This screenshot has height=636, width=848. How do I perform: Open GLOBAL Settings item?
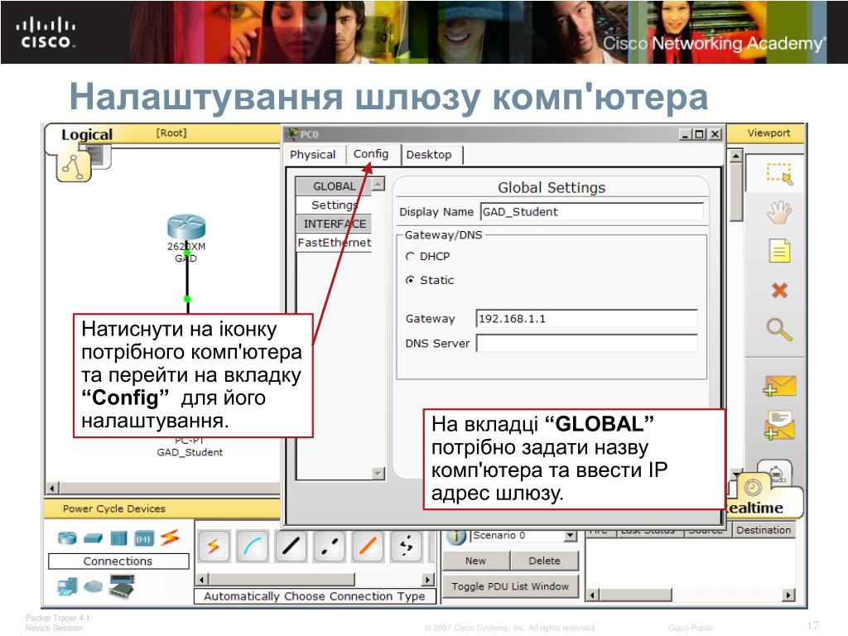[x=334, y=205]
